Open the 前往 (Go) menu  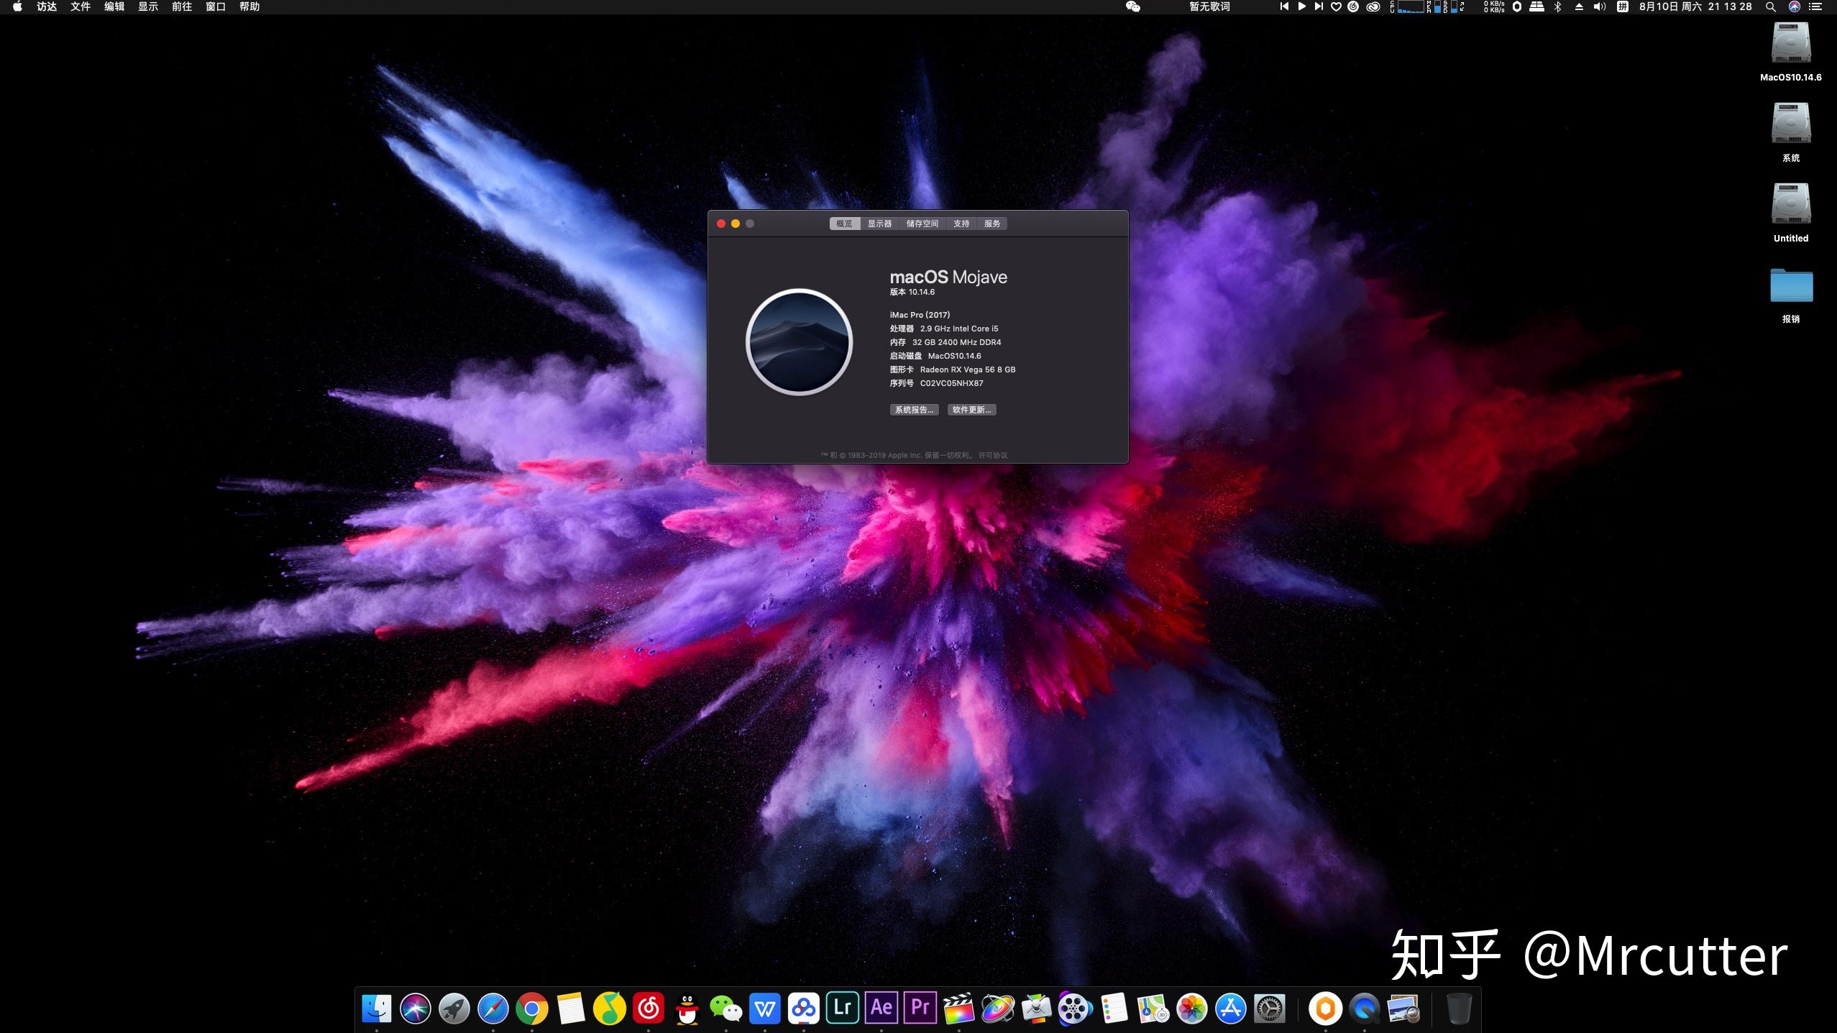pyautogui.click(x=181, y=6)
